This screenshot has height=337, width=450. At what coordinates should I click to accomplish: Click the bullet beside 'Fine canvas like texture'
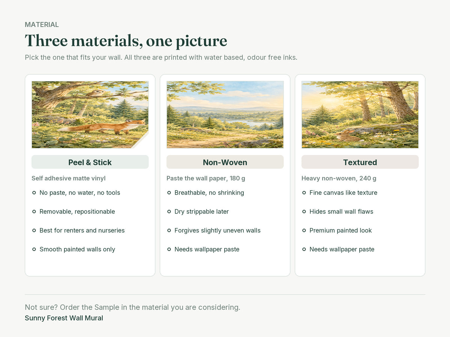[x=304, y=193]
